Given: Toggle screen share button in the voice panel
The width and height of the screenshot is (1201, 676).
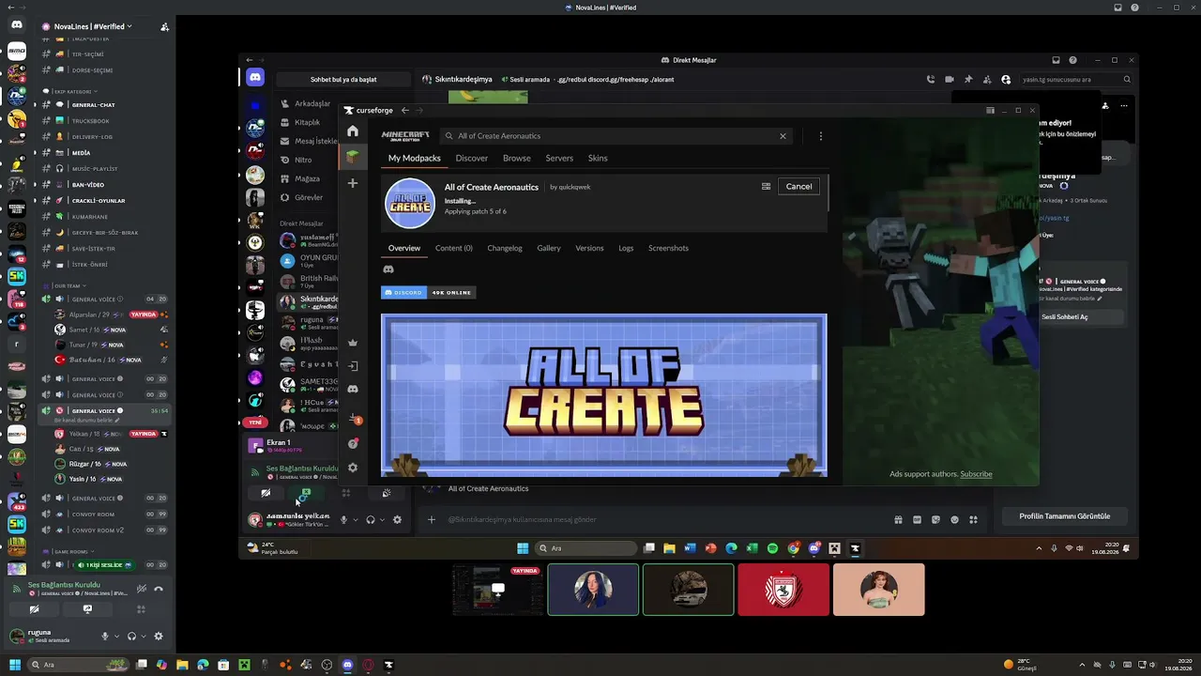Looking at the screenshot, I should click(x=87, y=608).
